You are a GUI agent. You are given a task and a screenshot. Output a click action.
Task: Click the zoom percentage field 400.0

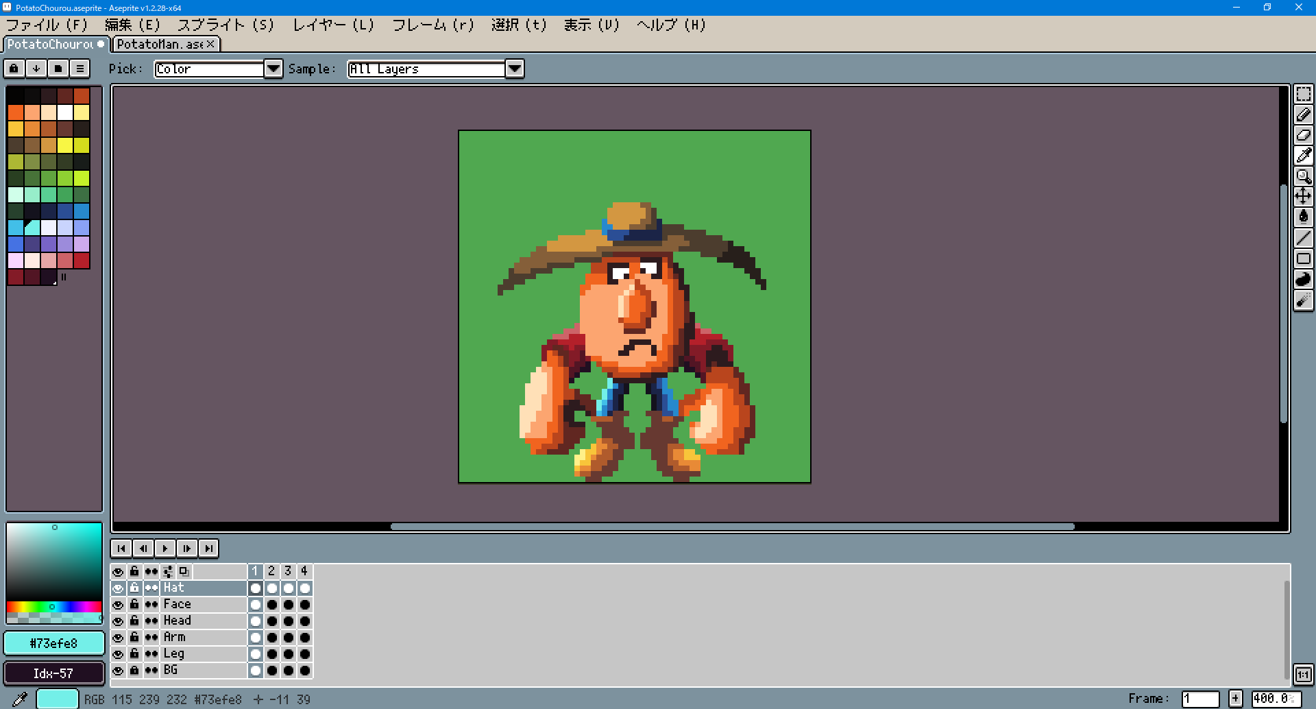pyautogui.click(x=1276, y=699)
